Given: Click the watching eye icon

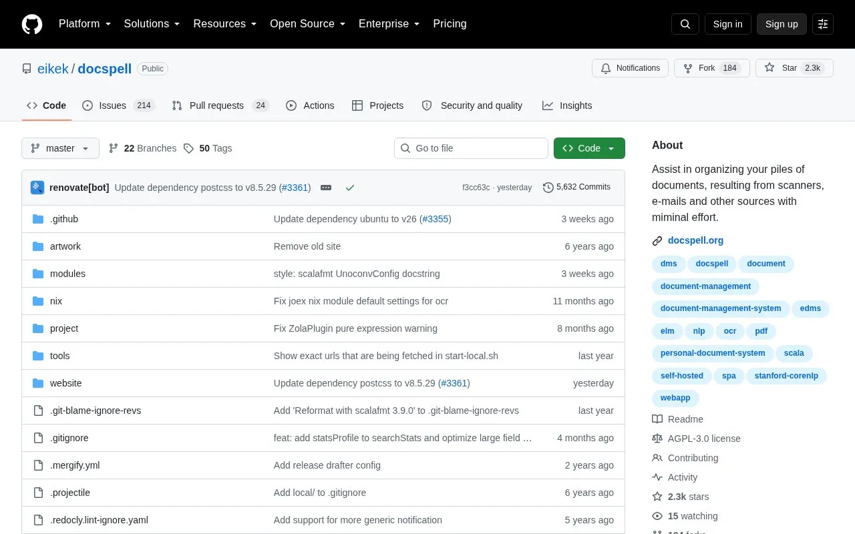Looking at the screenshot, I should 657,516.
